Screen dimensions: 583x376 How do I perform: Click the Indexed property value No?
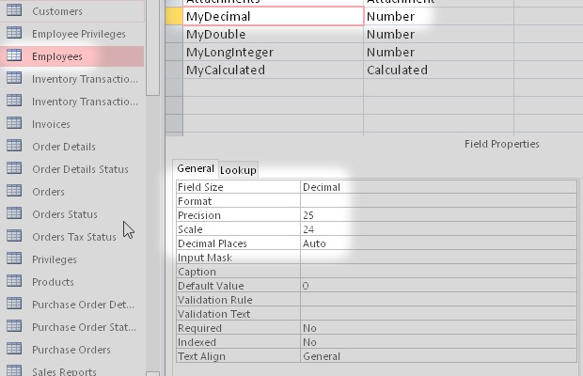[437, 342]
